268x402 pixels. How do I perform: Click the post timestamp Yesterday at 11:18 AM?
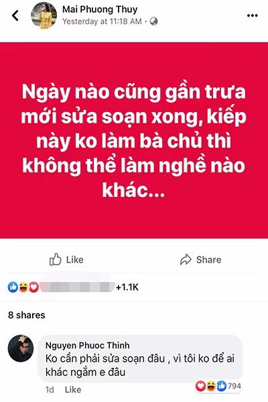pyautogui.click(x=102, y=21)
